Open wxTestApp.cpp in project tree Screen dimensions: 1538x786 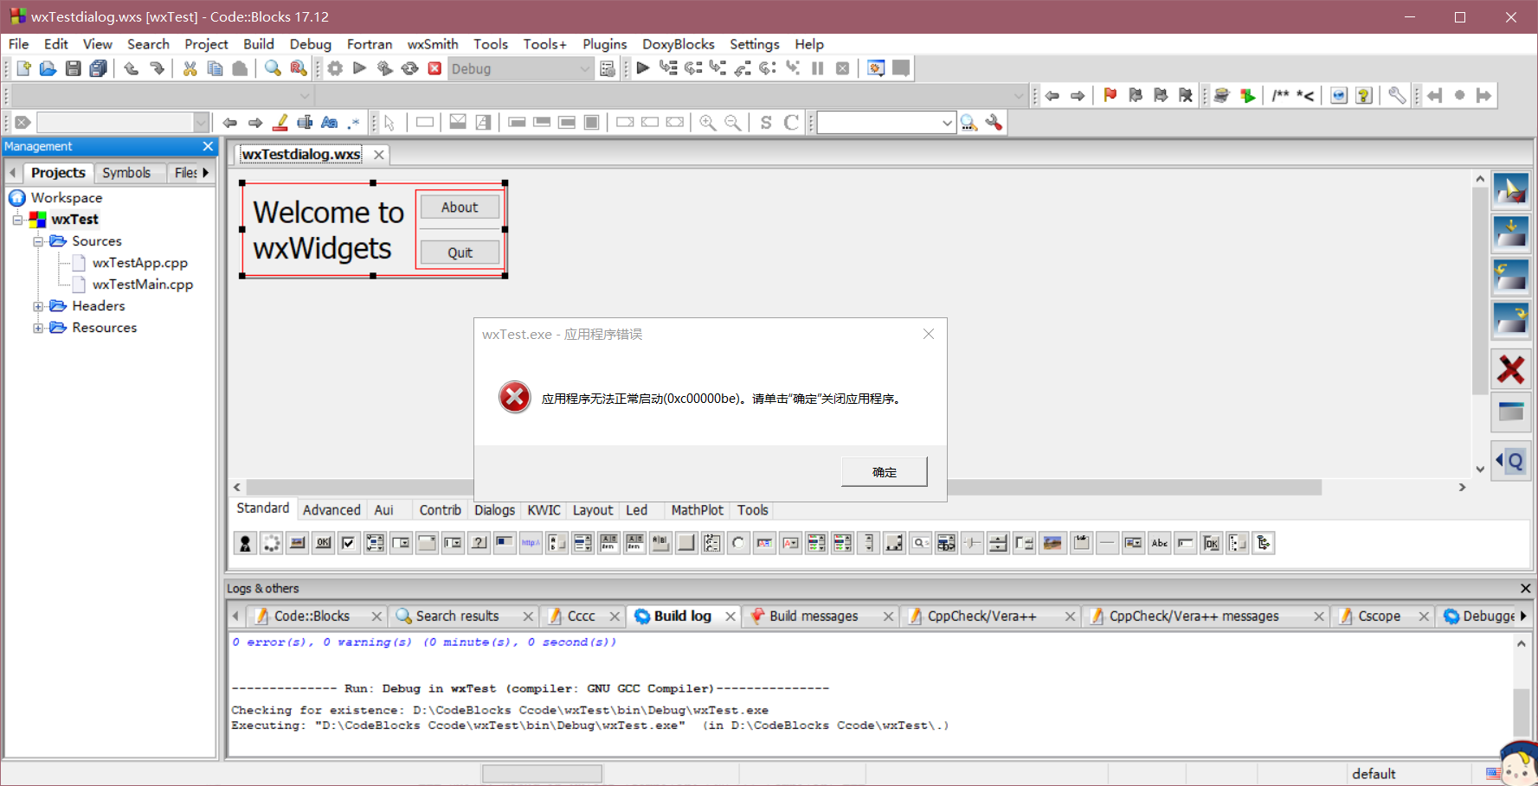point(139,263)
